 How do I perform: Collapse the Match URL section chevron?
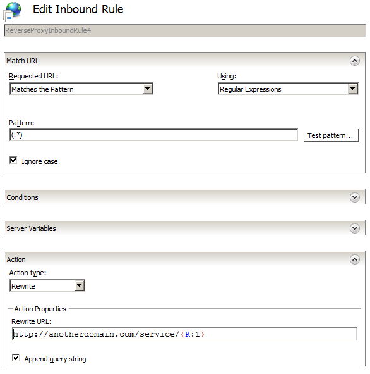tap(355, 61)
